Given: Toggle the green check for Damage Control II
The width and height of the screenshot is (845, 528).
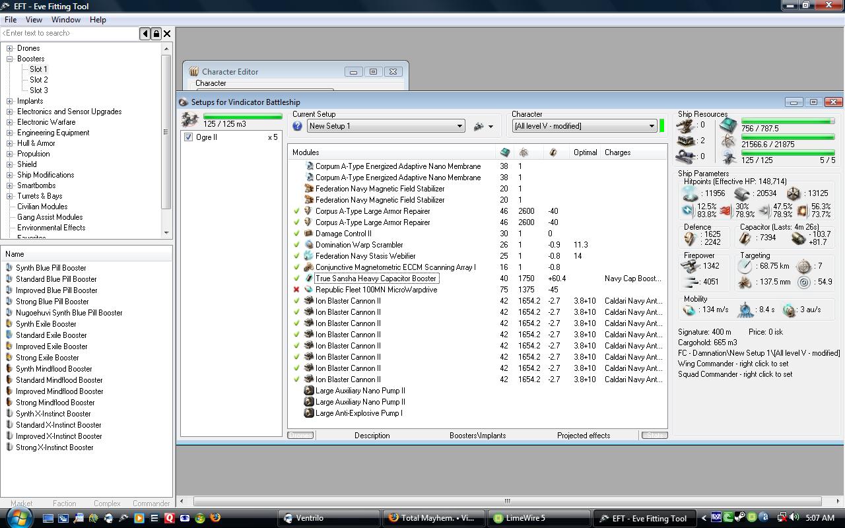Looking at the screenshot, I should (296, 234).
